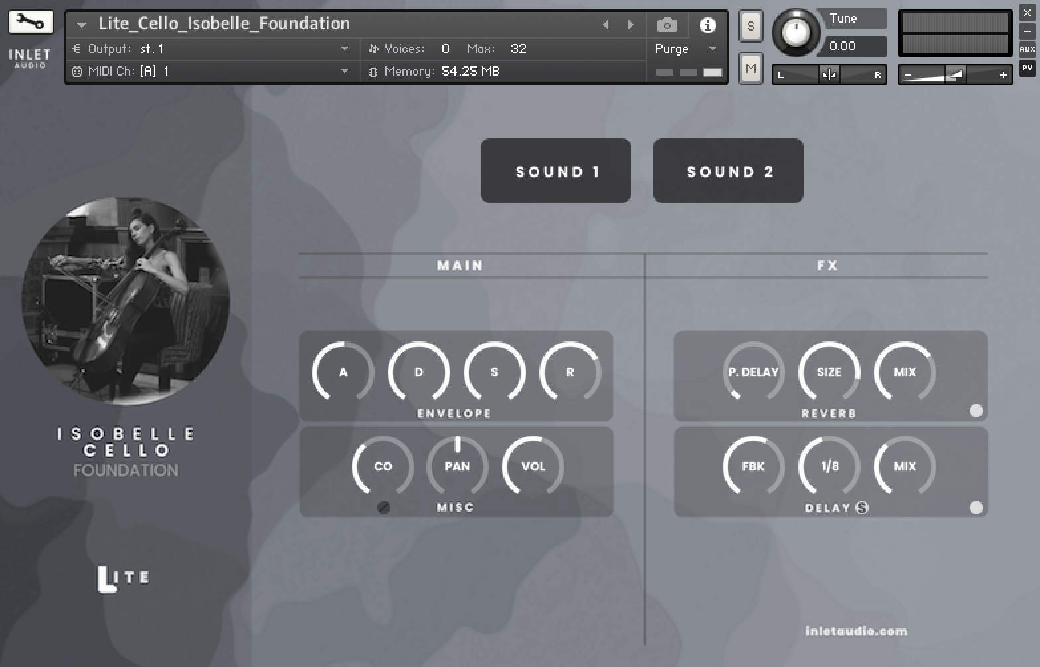Click the instrument info (i) icon
Viewport: 1040px width, 667px height.
(x=708, y=25)
